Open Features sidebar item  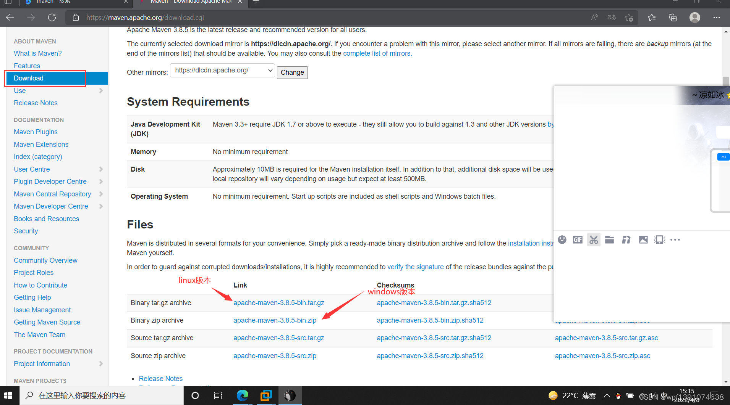pos(27,66)
